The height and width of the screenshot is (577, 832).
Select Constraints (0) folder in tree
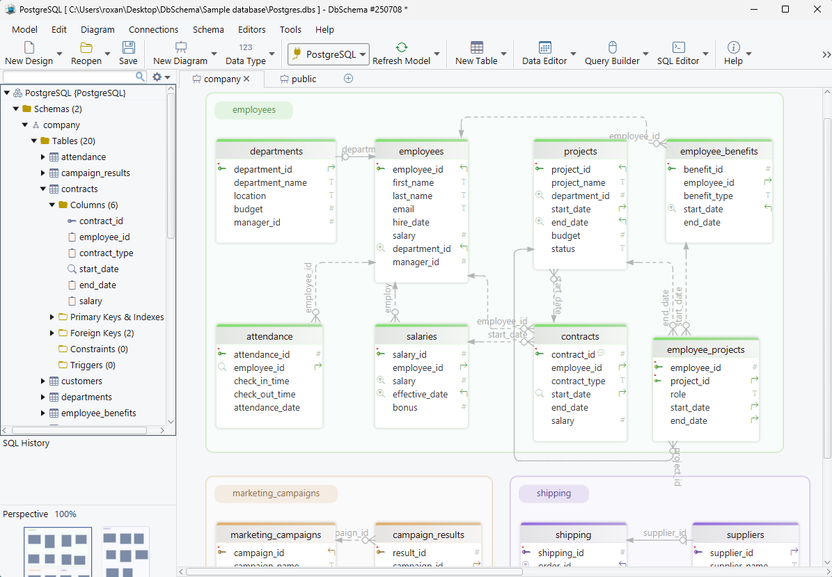(x=100, y=349)
